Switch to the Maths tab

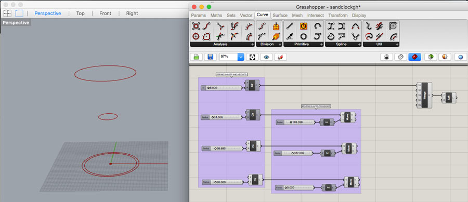(x=216, y=15)
